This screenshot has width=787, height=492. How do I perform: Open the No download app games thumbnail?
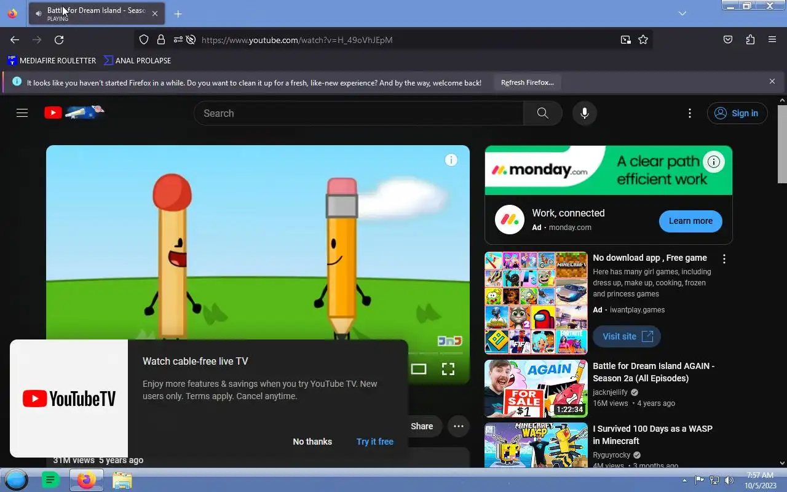[x=536, y=303]
